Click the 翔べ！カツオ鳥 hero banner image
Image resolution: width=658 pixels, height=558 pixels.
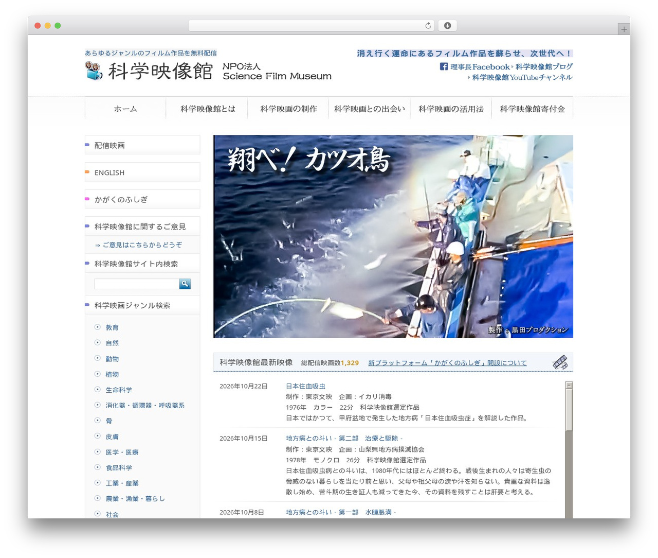(393, 236)
